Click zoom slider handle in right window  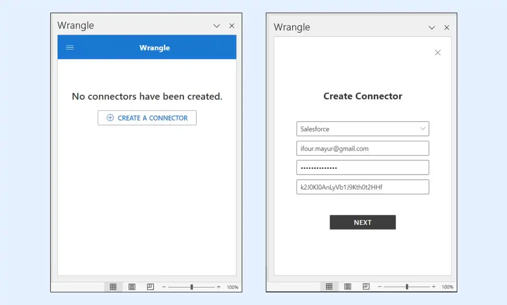click(x=407, y=287)
